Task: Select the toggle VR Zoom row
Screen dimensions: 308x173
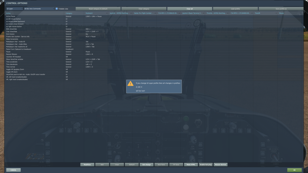Action: [x=154, y=72]
